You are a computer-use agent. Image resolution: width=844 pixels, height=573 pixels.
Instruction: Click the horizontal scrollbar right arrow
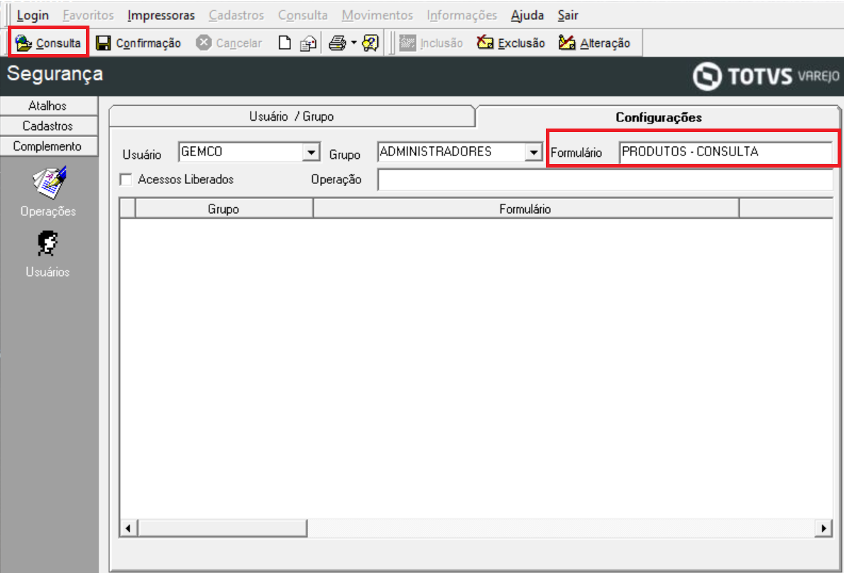(823, 528)
